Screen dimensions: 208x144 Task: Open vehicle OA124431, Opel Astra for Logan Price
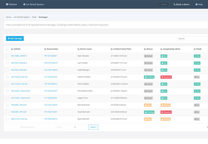click(20, 98)
